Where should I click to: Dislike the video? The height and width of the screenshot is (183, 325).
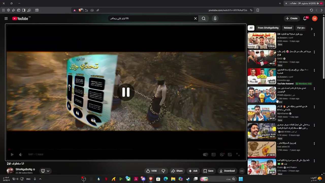pos(164,171)
